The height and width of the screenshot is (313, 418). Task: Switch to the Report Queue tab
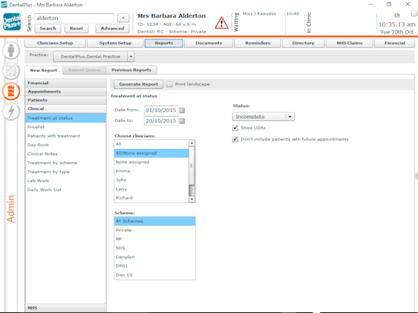tap(84, 70)
